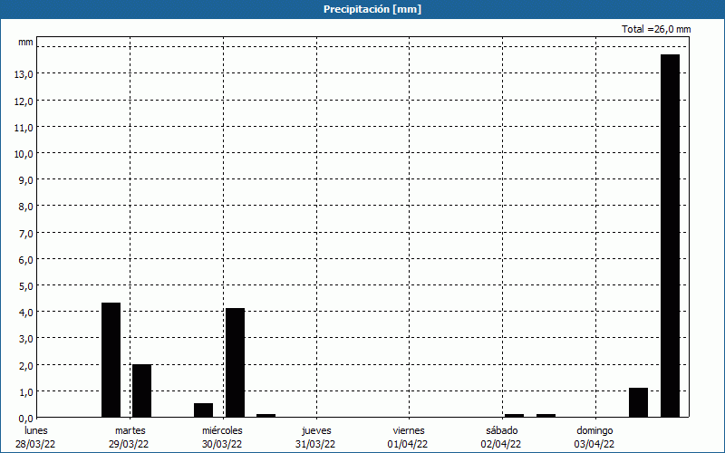Select the jueves day label
This screenshot has width=725, height=453.
[x=316, y=431]
